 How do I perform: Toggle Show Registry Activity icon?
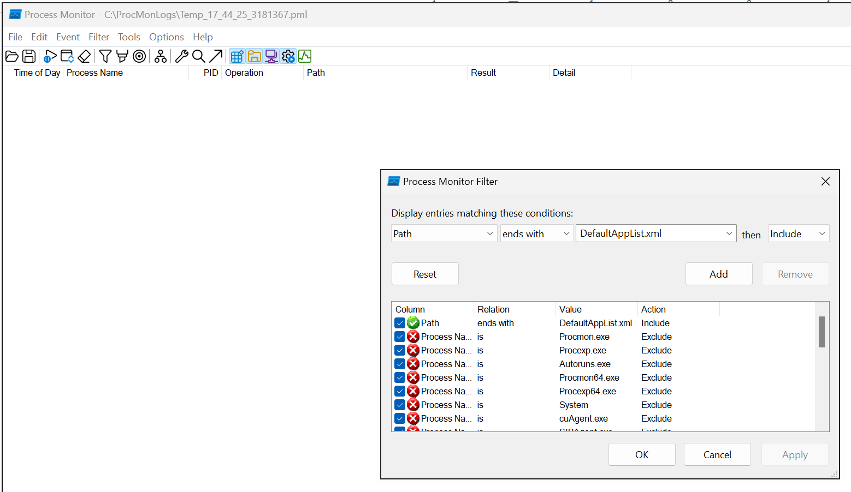pos(237,56)
